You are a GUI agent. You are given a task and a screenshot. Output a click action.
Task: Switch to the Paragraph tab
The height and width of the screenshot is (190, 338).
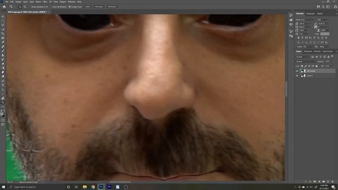[310, 14]
